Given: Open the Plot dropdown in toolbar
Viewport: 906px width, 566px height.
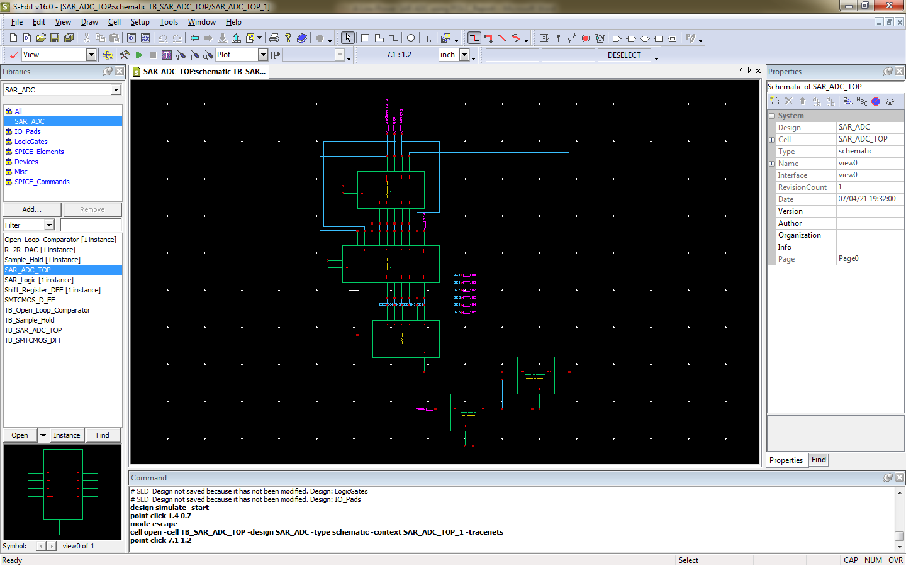Looking at the screenshot, I should pos(264,55).
